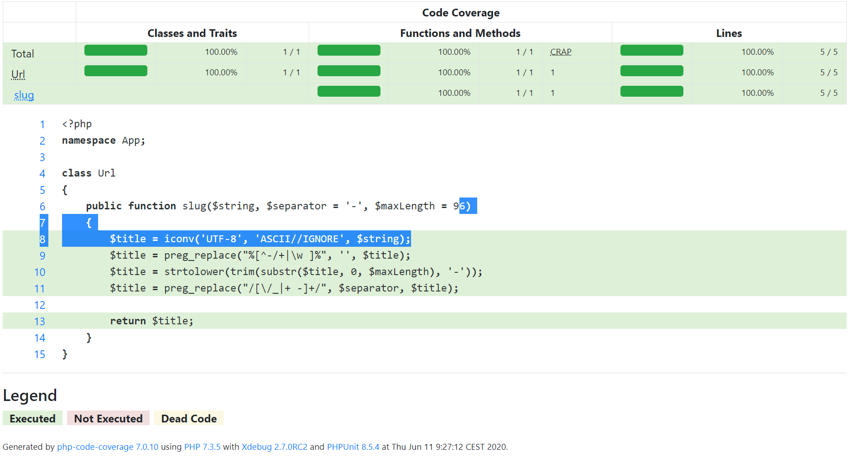Click slug row's 5 / 5 lines count

pyautogui.click(x=829, y=93)
